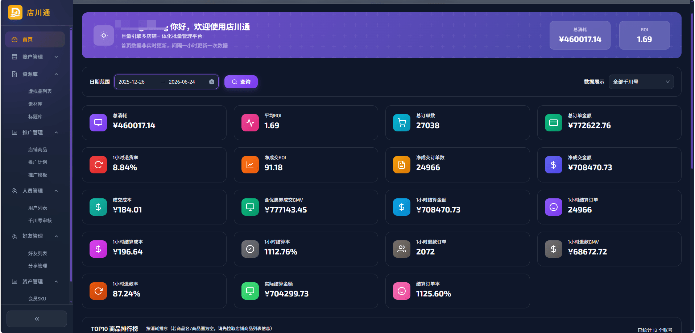Click the end date field 2026-06-24
Image resolution: width=695 pixels, height=333 pixels.
pyautogui.click(x=182, y=82)
